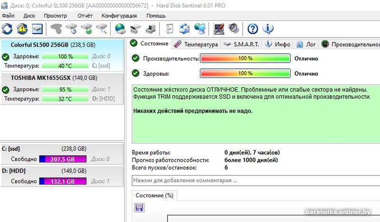Click the 'Всего пусков/остановок:' label
The height and width of the screenshot is (222, 380).
(x=164, y=167)
